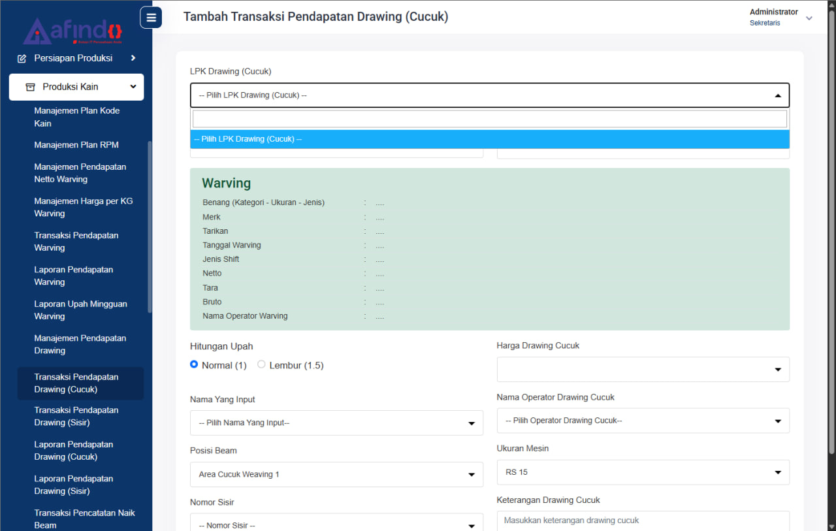Go to Manajemen Pendapatan Netto Warving

(80, 173)
